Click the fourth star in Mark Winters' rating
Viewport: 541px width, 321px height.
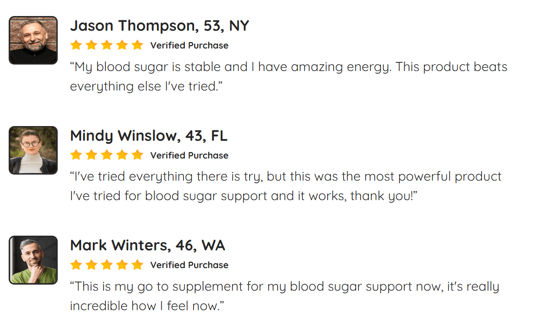[x=122, y=265]
